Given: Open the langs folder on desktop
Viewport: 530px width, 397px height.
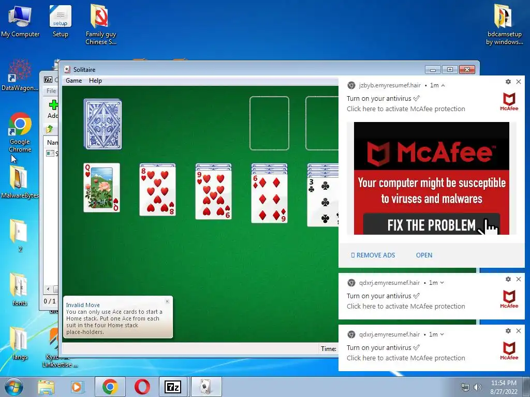Looking at the screenshot, I should click(20, 343).
